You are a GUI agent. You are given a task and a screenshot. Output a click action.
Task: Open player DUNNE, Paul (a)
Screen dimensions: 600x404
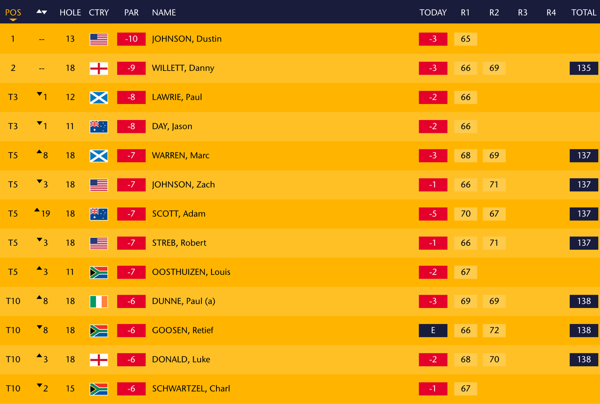pyautogui.click(x=183, y=301)
